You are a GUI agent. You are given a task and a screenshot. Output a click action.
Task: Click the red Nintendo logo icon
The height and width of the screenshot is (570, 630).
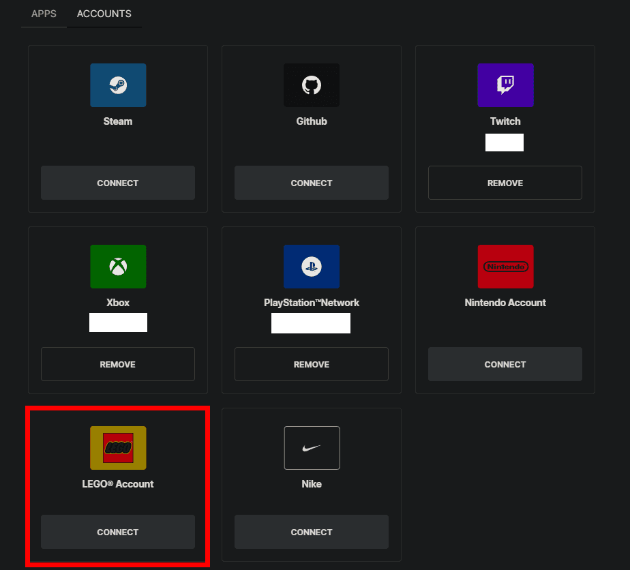(505, 267)
